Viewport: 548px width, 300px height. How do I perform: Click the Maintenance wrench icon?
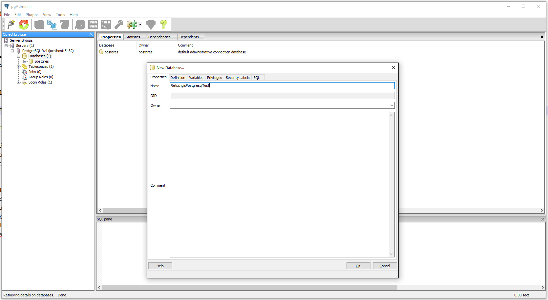click(119, 25)
